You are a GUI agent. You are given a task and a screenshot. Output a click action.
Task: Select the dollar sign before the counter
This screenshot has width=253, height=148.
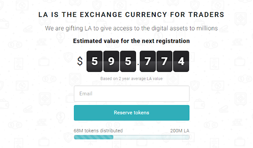pos(80,62)
